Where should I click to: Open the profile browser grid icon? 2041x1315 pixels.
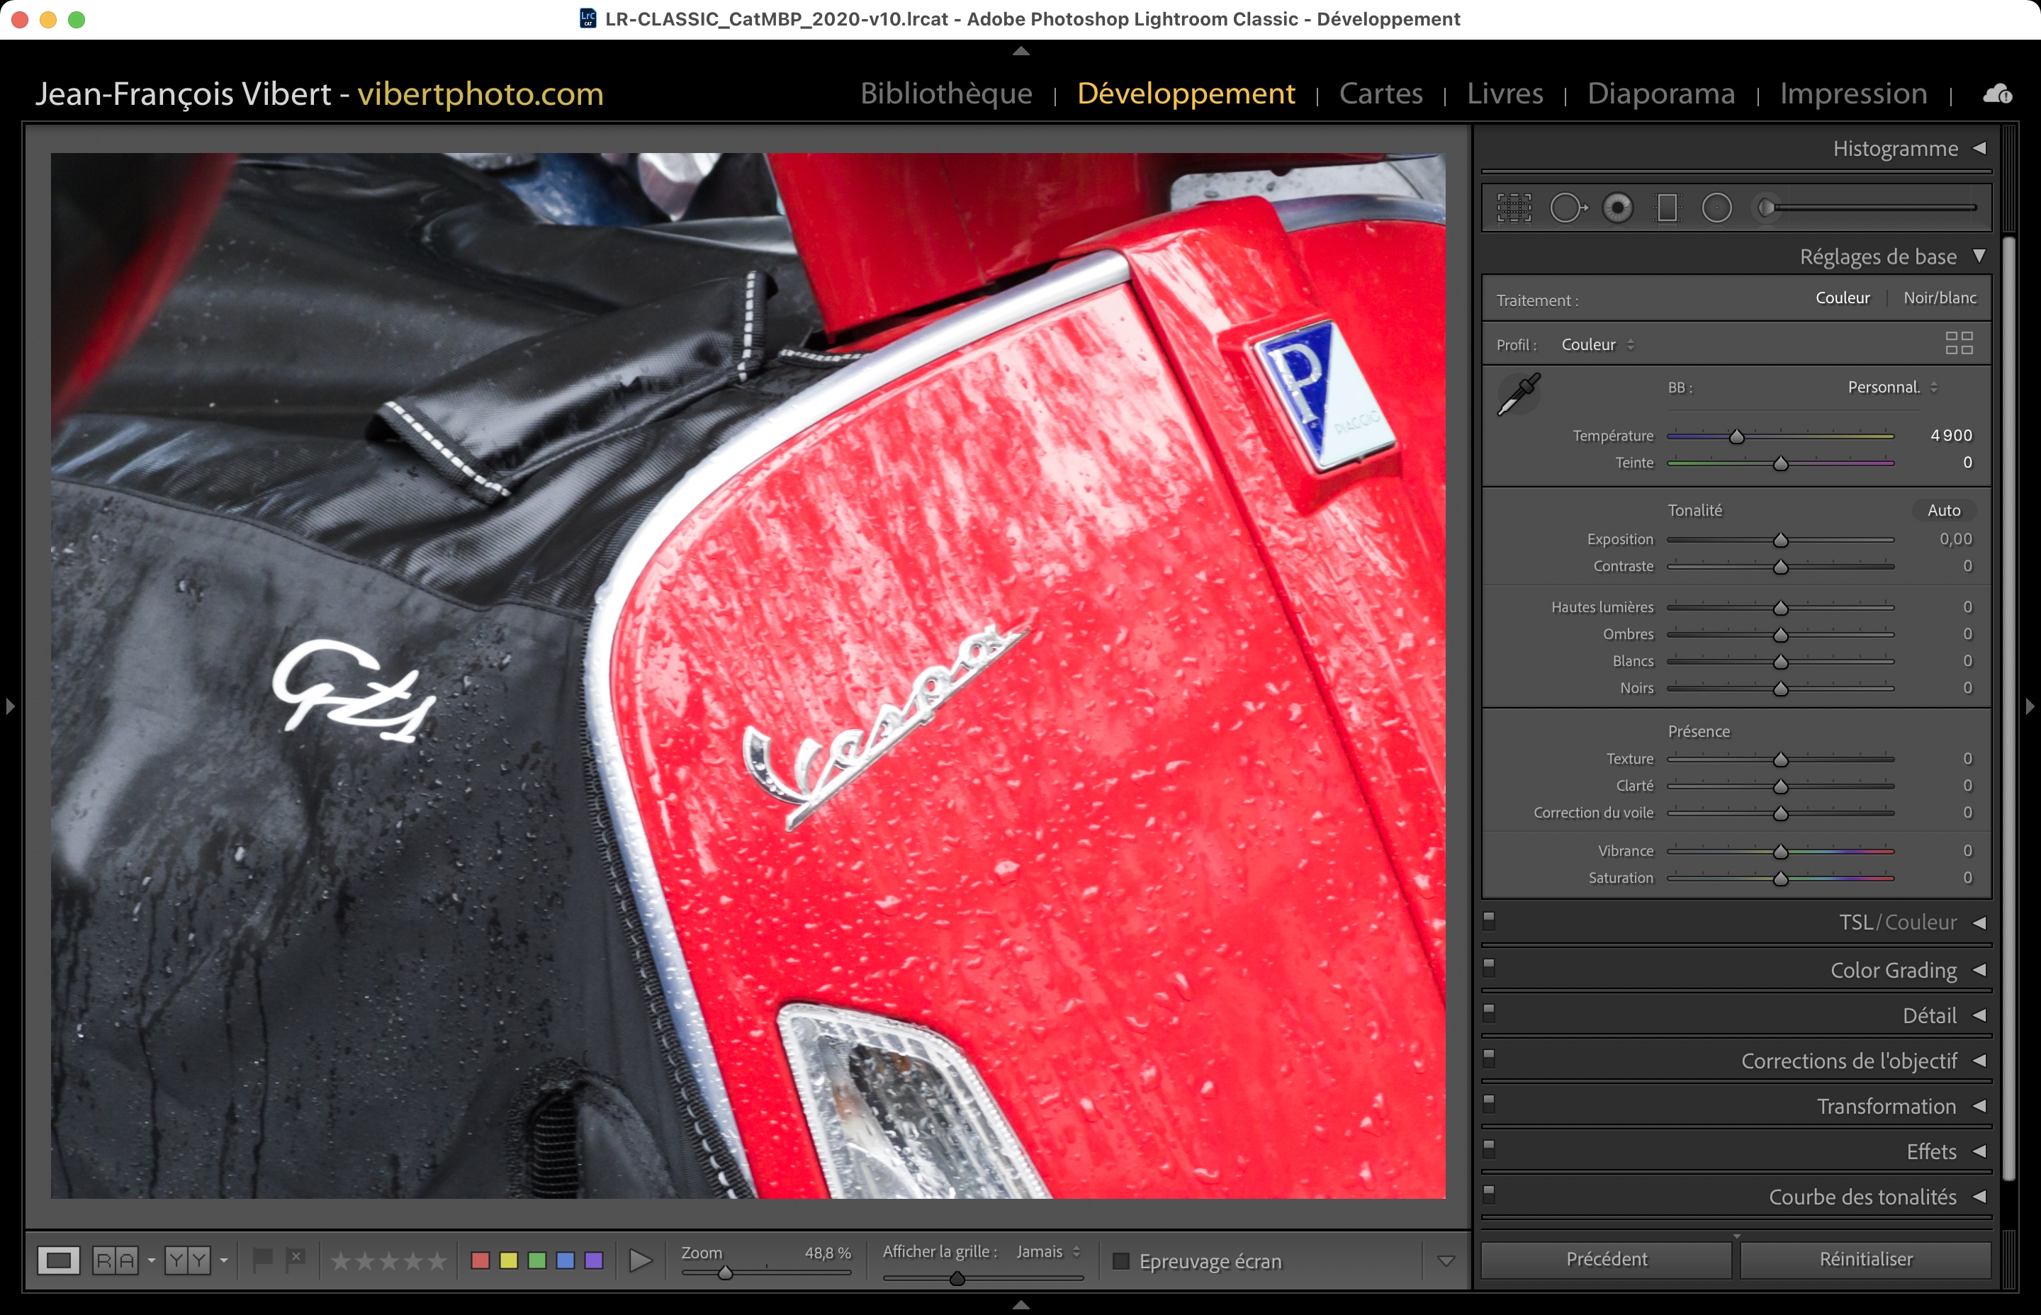(1959, 343)
